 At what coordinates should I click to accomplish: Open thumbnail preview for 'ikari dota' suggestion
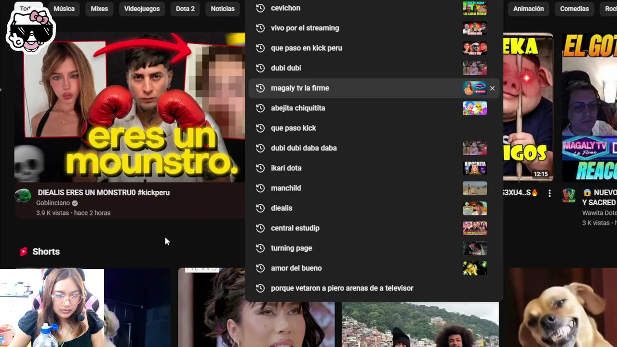pyautogui.click(x=475, y=168)
